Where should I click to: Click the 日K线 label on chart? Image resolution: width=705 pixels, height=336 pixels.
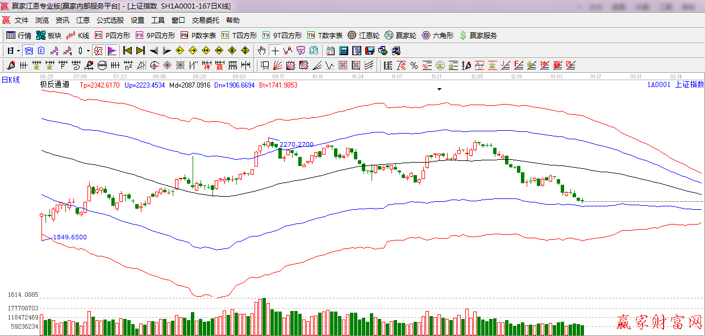pos(10,80)
